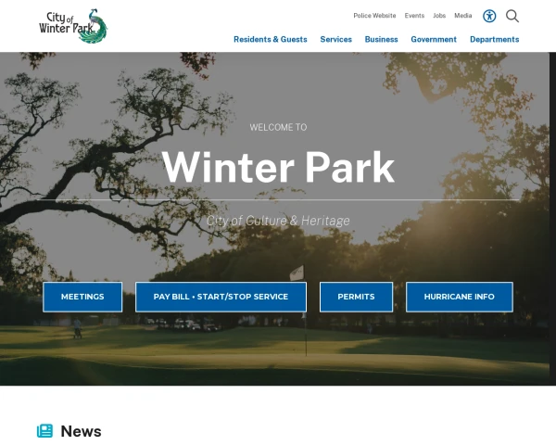Open the Residents & Guests menu
This screenshot has height=445, width=556.
click(271, 39)
